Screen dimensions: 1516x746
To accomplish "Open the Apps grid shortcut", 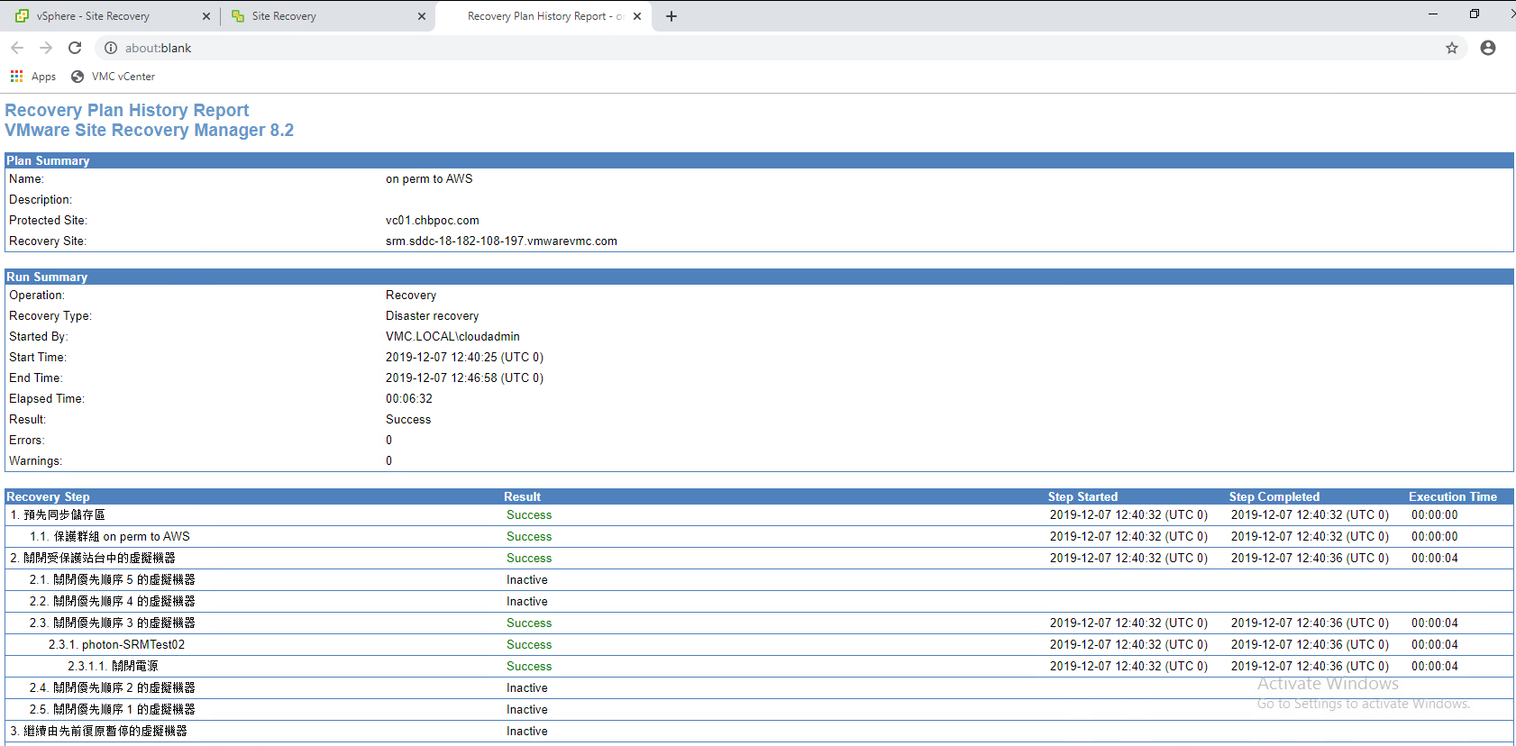I will [32, 77].
